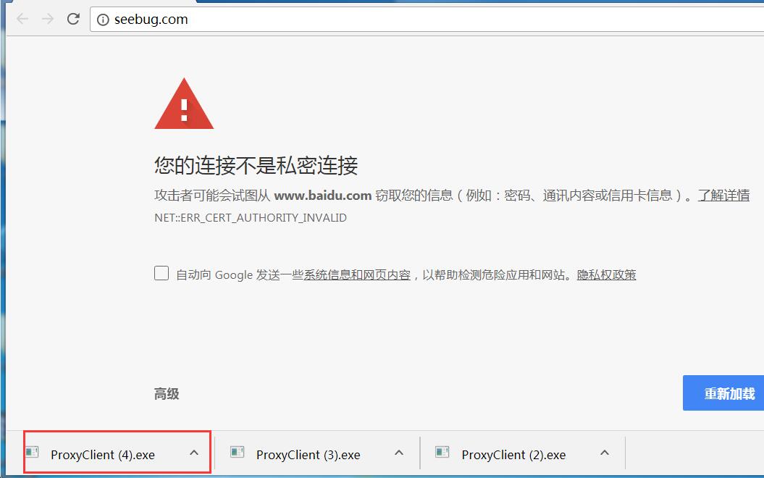Screen dimensions: 764x478
Task: Open the 了解详情 link
Action: coord(723,196)
